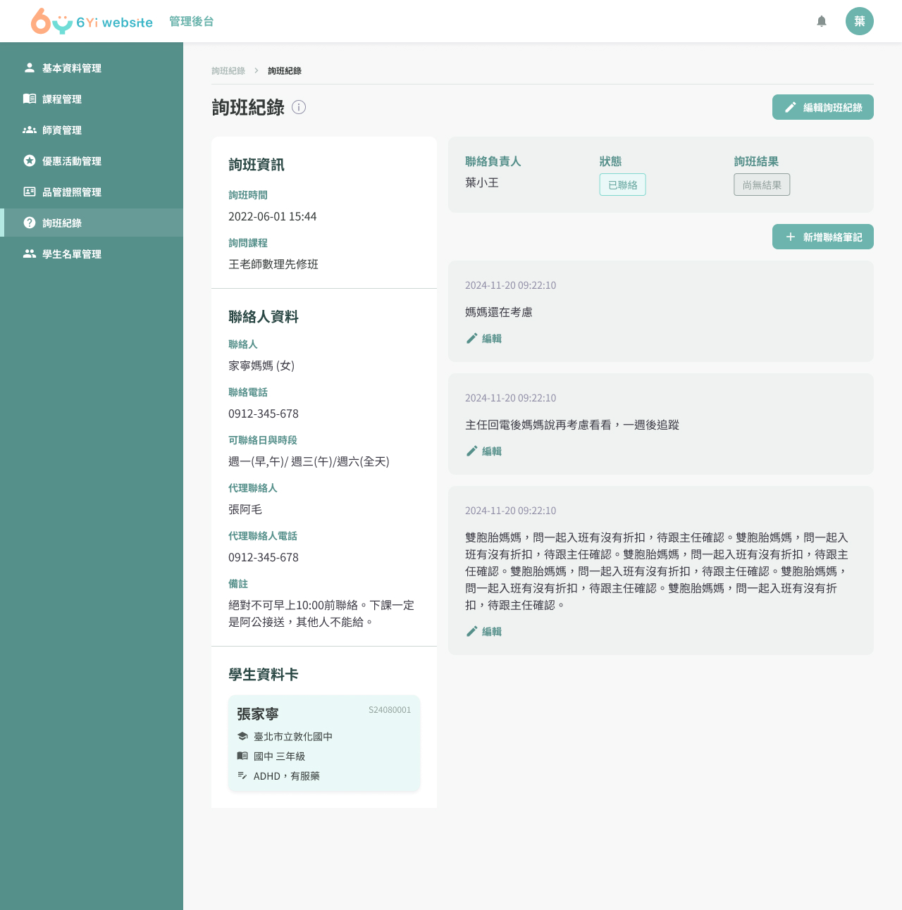
Task: Click the people icon beside 學生名單管理
Action: click(x=30, y=254)
